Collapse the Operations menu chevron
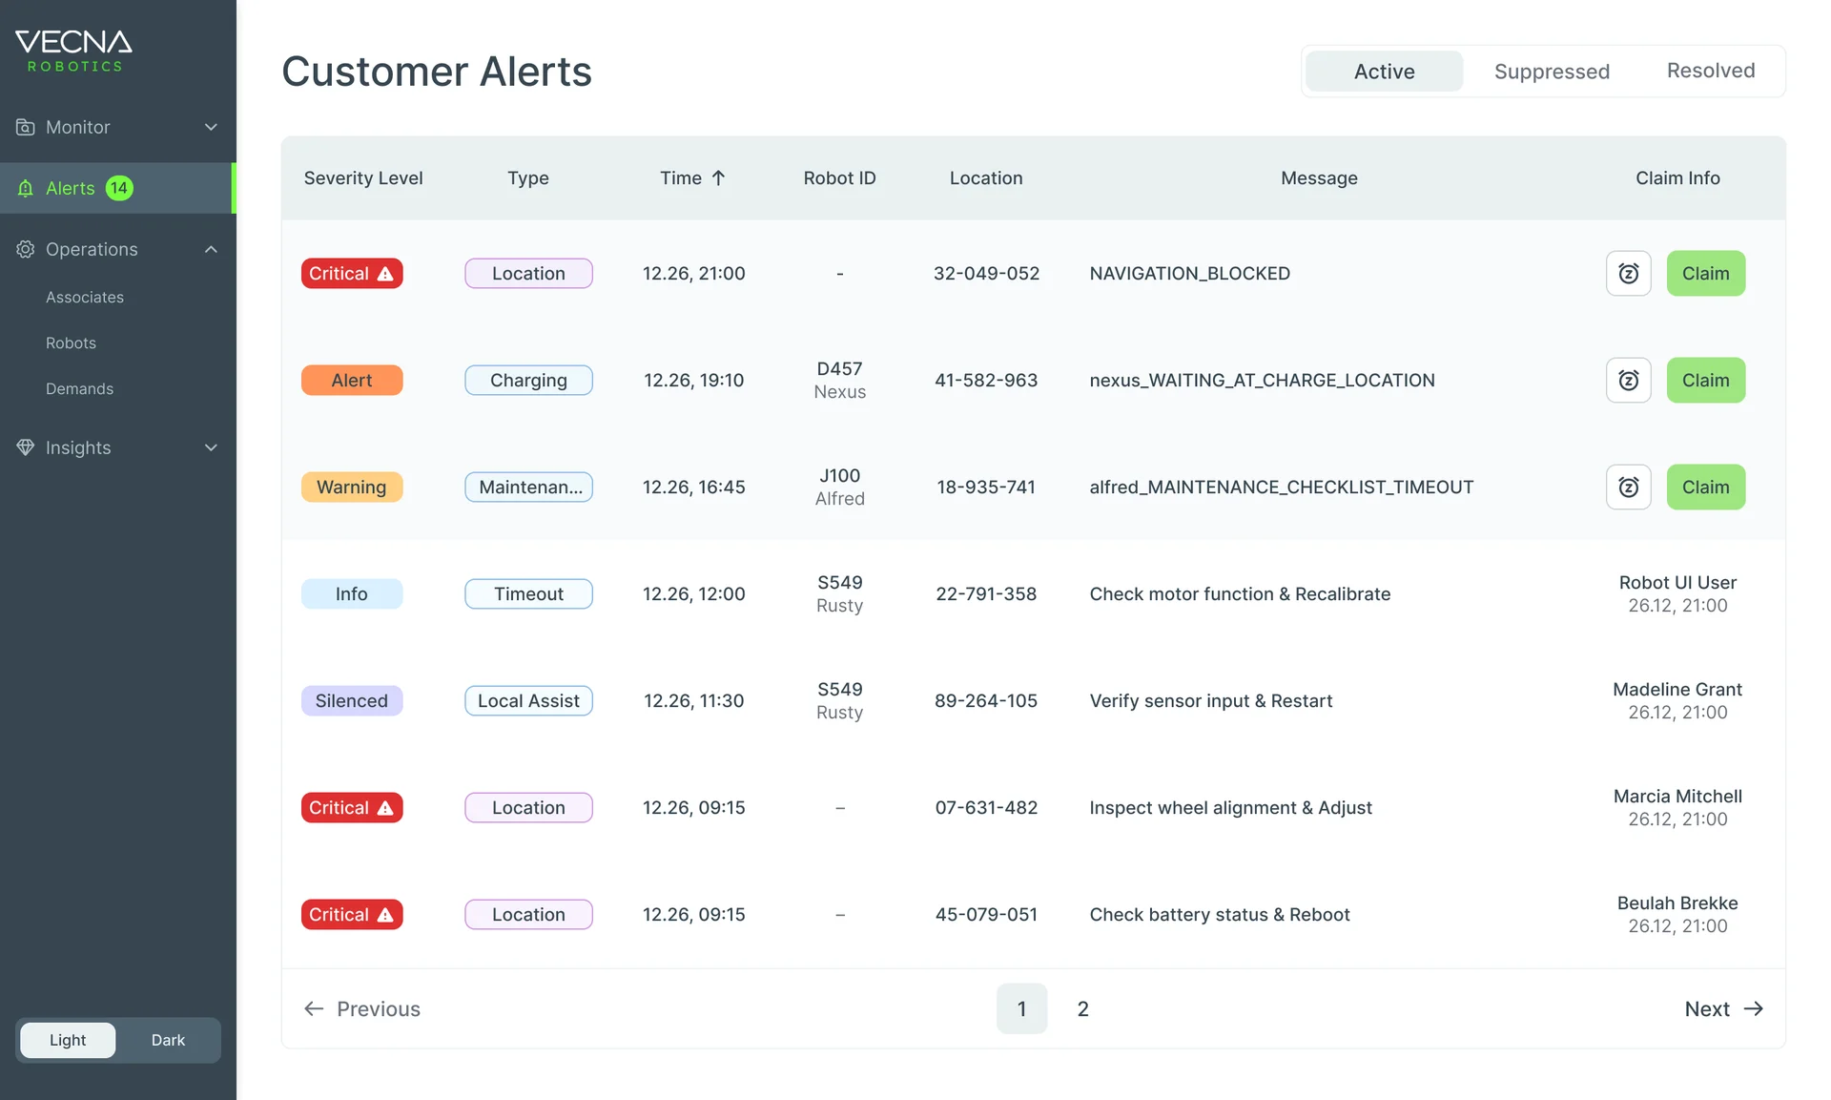 coord(211,249)
